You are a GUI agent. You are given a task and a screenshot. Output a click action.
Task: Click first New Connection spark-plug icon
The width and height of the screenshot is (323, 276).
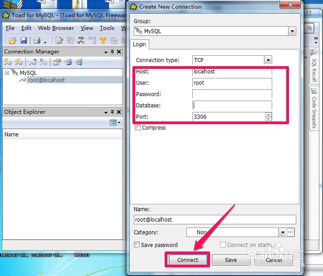8,62
